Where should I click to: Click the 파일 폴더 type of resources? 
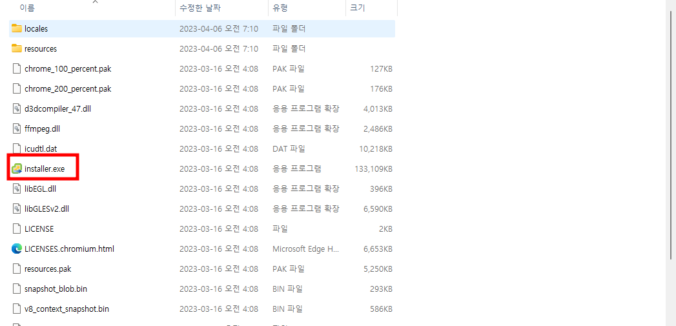click(289, 48)
